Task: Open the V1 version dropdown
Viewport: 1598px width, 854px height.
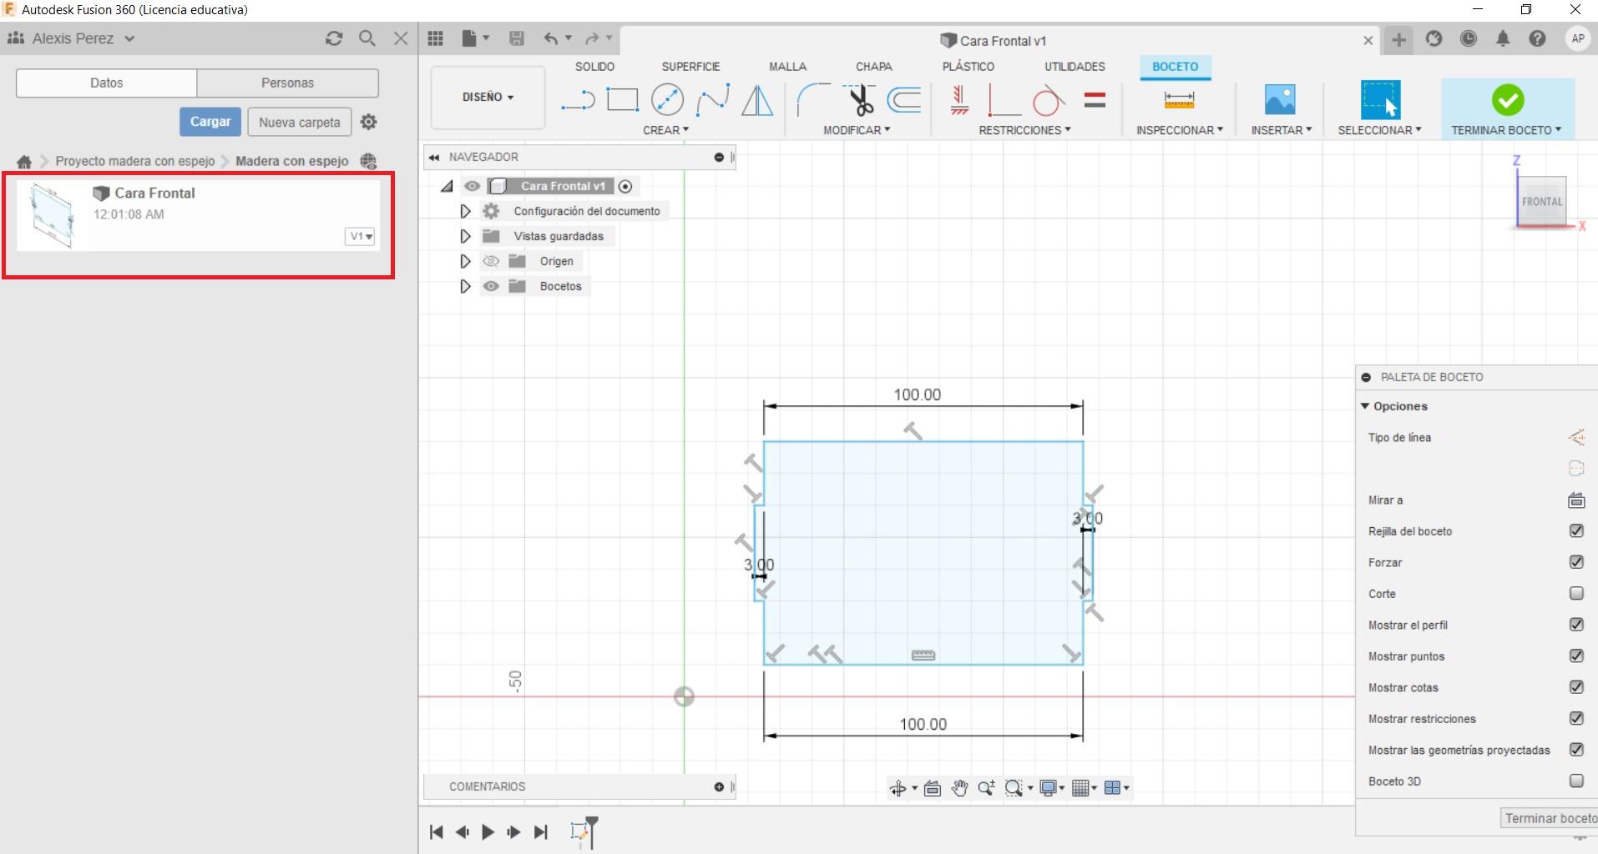Action: pyautogui.click(x=360, y=236)
